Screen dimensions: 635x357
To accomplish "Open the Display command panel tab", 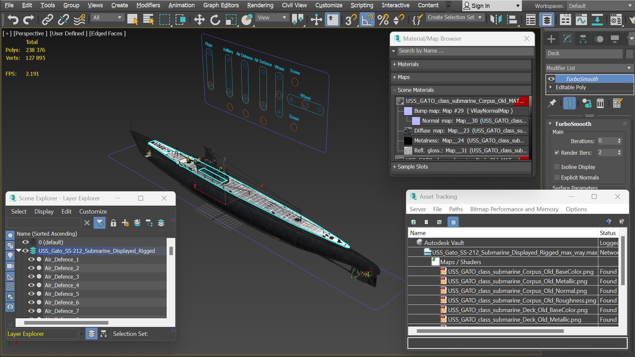I will click(615, 39).
